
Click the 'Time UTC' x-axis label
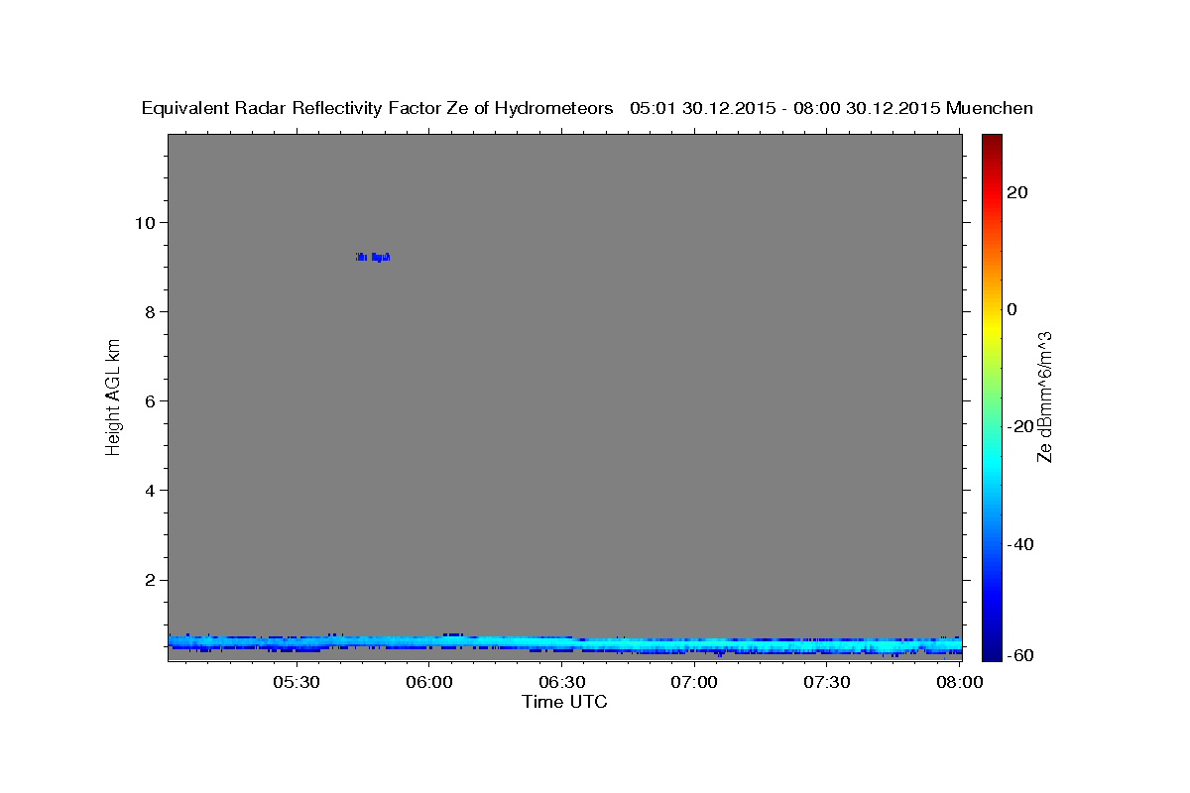coord(564,703)
